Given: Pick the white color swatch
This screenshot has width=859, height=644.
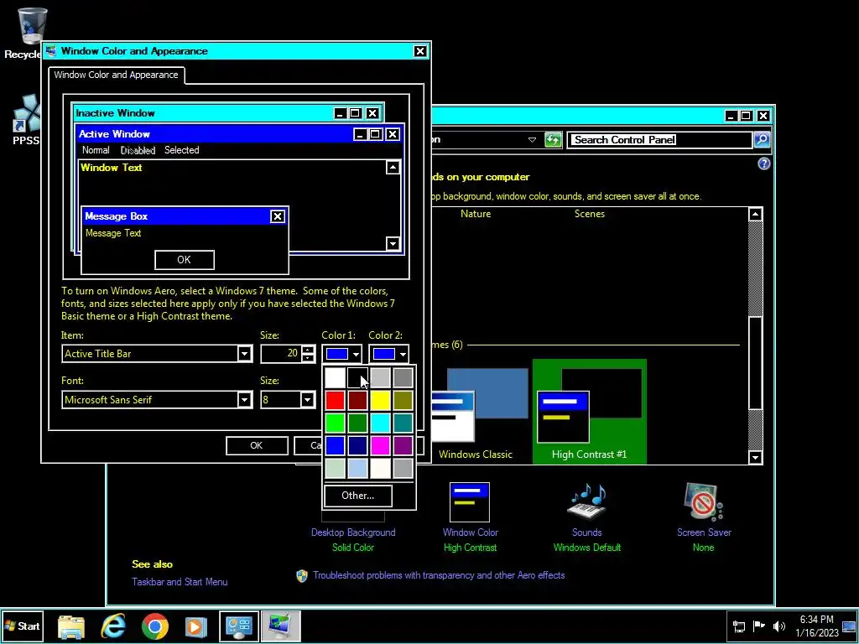Looking at the screenshot, I should pos(336,378).
